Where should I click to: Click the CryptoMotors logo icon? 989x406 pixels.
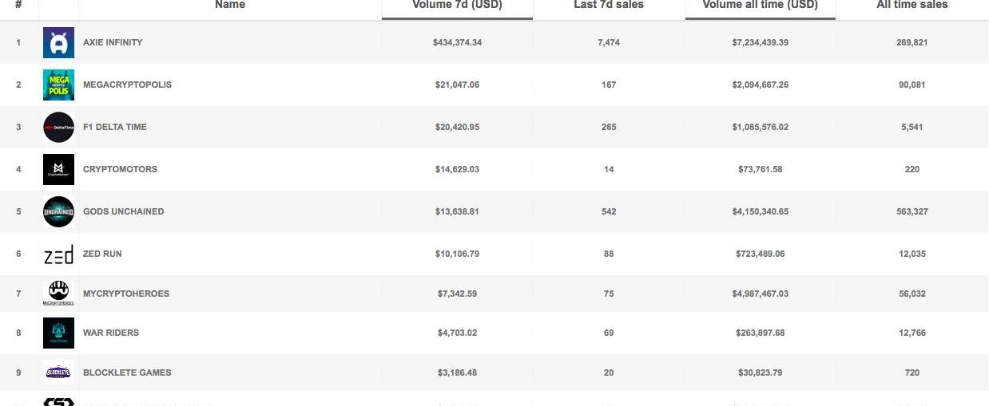click(x=58, y=169)
